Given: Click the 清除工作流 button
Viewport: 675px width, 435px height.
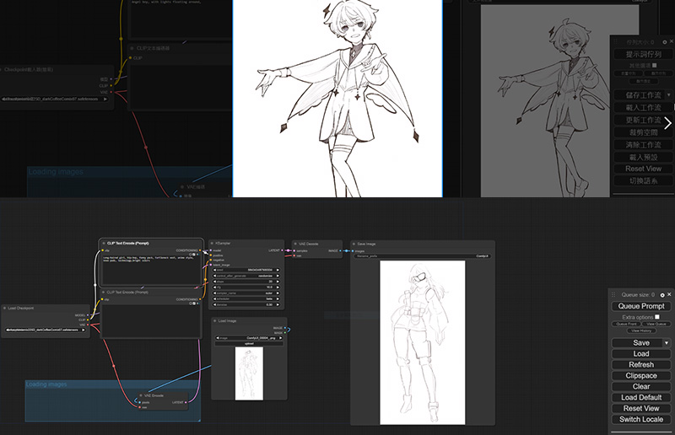Looking at the screenshot, I should tap(643, 144).
